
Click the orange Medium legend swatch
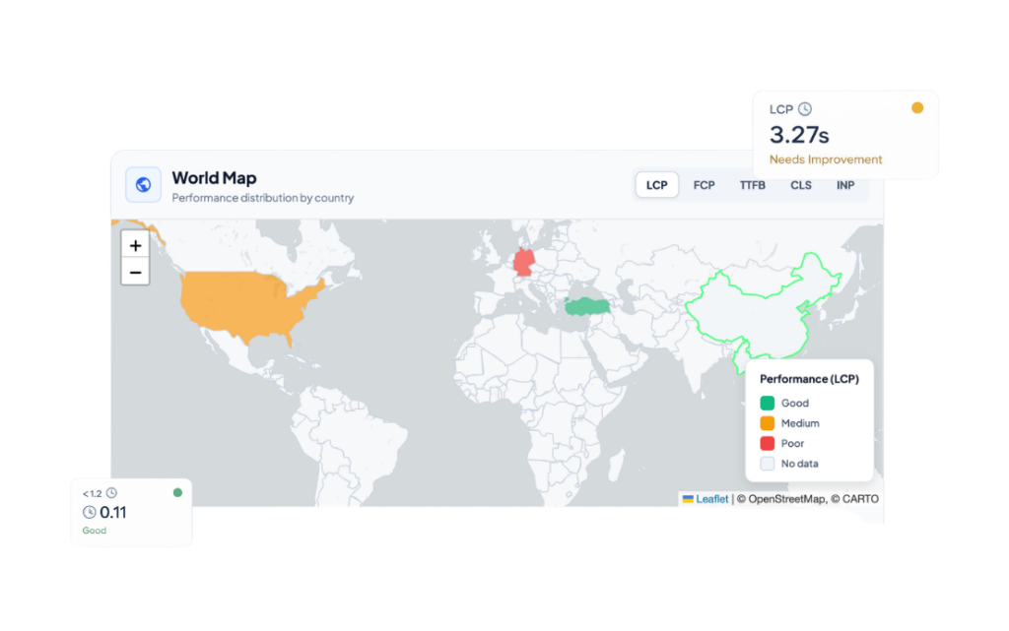tap(768, 423)
